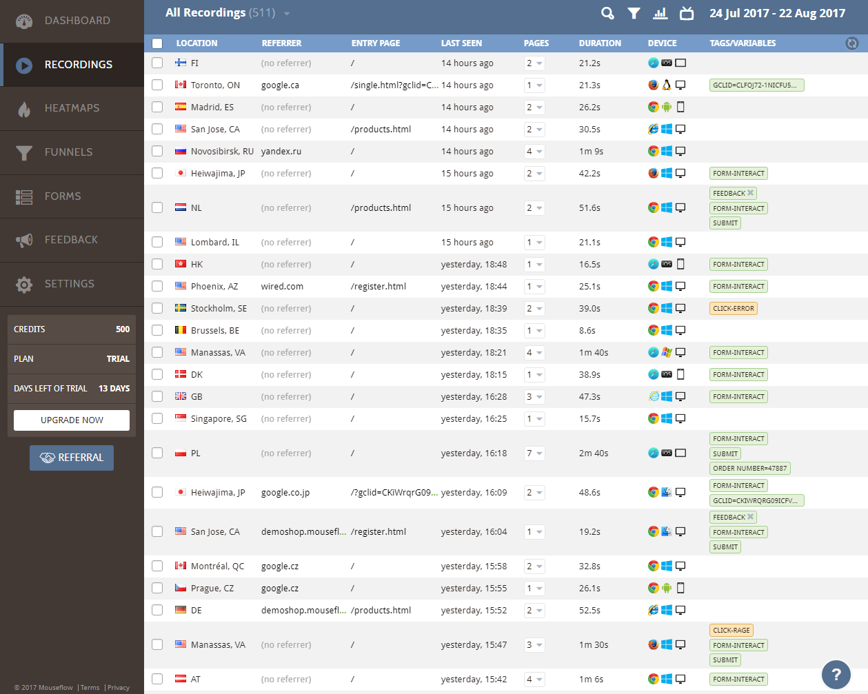Click the Upgrade Now button

click(x=72, y=420)
